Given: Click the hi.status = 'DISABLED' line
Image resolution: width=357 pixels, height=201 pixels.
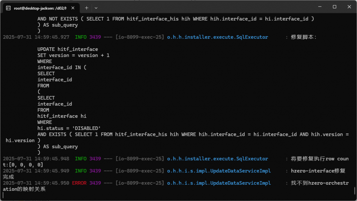Looking at the screenshot, I should tap(69, 128).
